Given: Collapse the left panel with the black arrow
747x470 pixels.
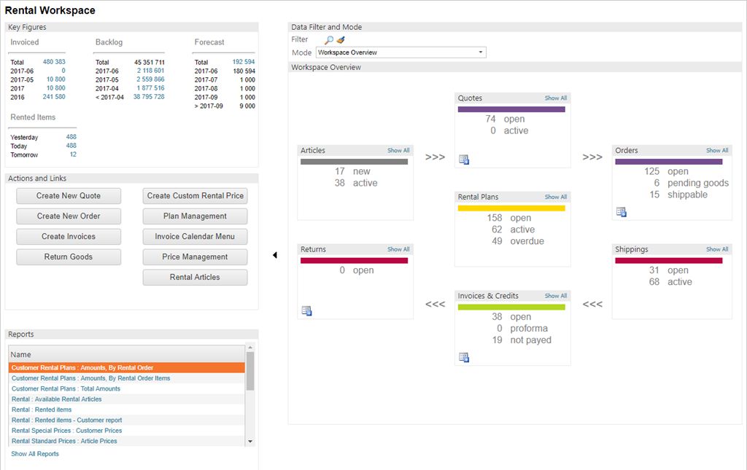Looking at the screenshot, I should [x=275, y=255].
